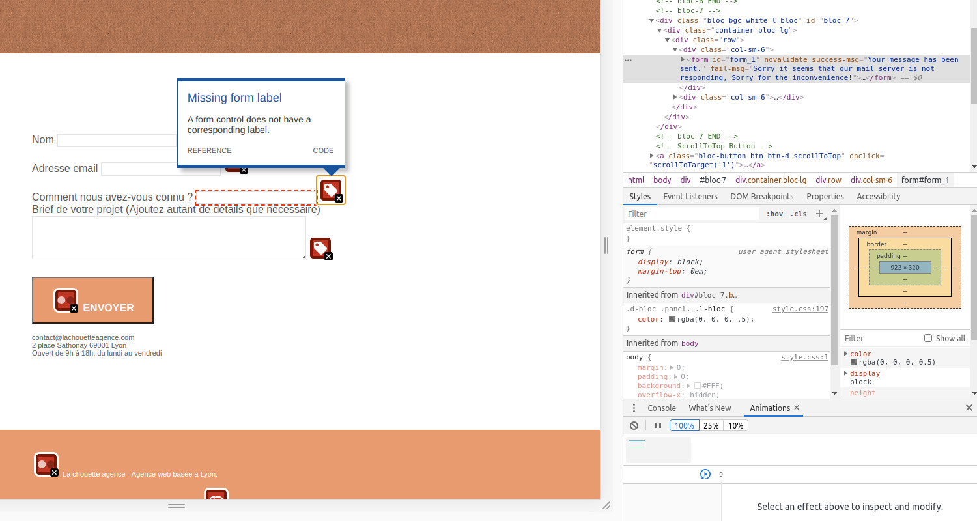
Task: Expand the computed color property
Action: [846, 354]
